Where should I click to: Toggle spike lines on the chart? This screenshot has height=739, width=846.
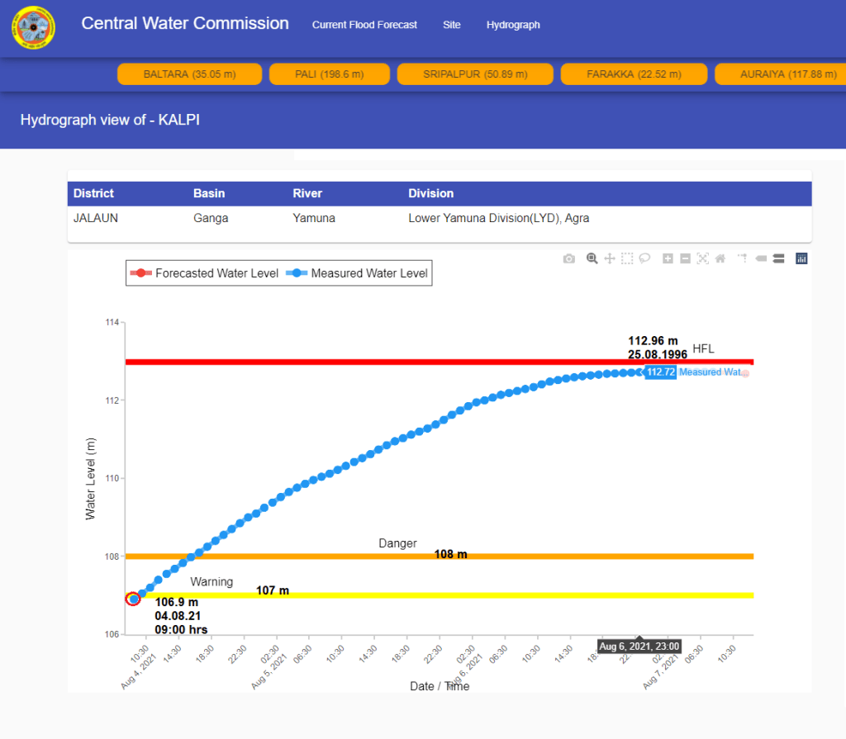coord(742,258)
